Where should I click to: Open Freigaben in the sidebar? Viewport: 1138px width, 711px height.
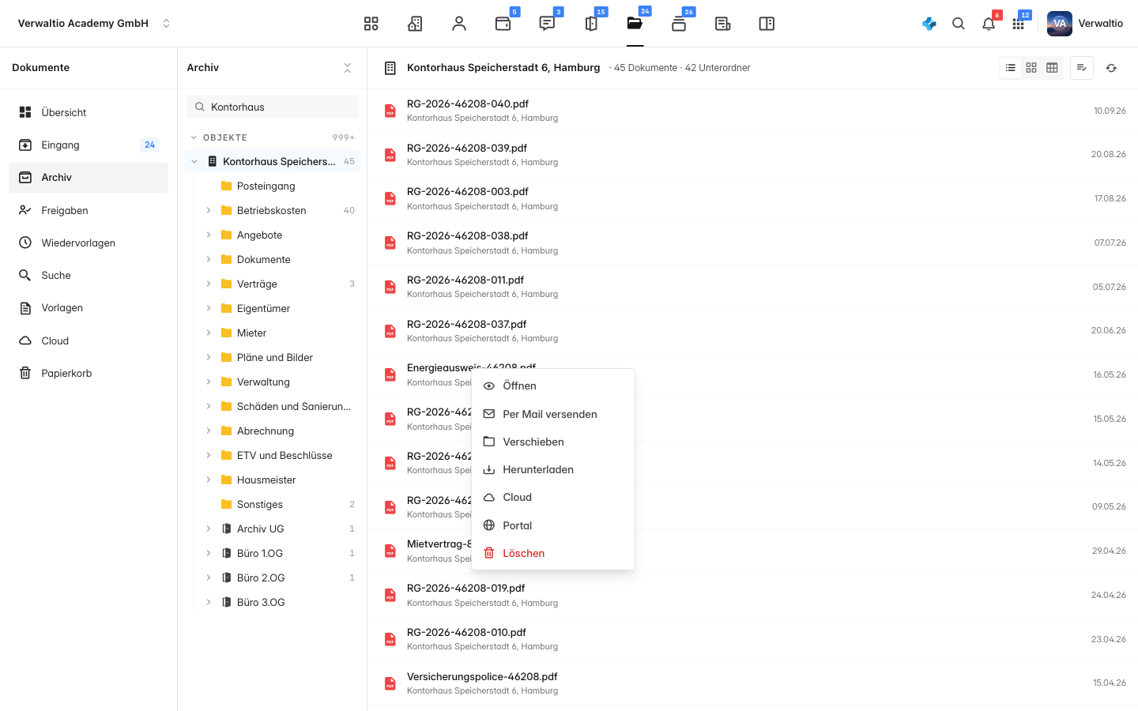point(89,210)
